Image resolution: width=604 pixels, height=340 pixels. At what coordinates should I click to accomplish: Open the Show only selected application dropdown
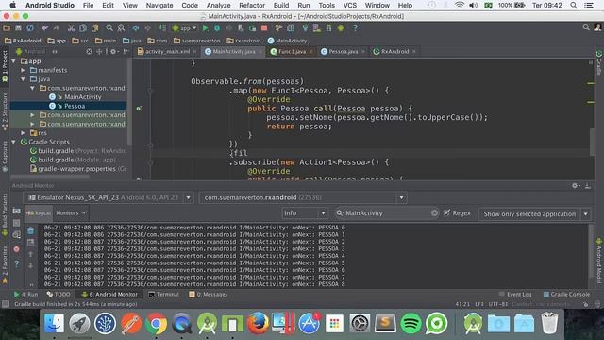(535, 214)
